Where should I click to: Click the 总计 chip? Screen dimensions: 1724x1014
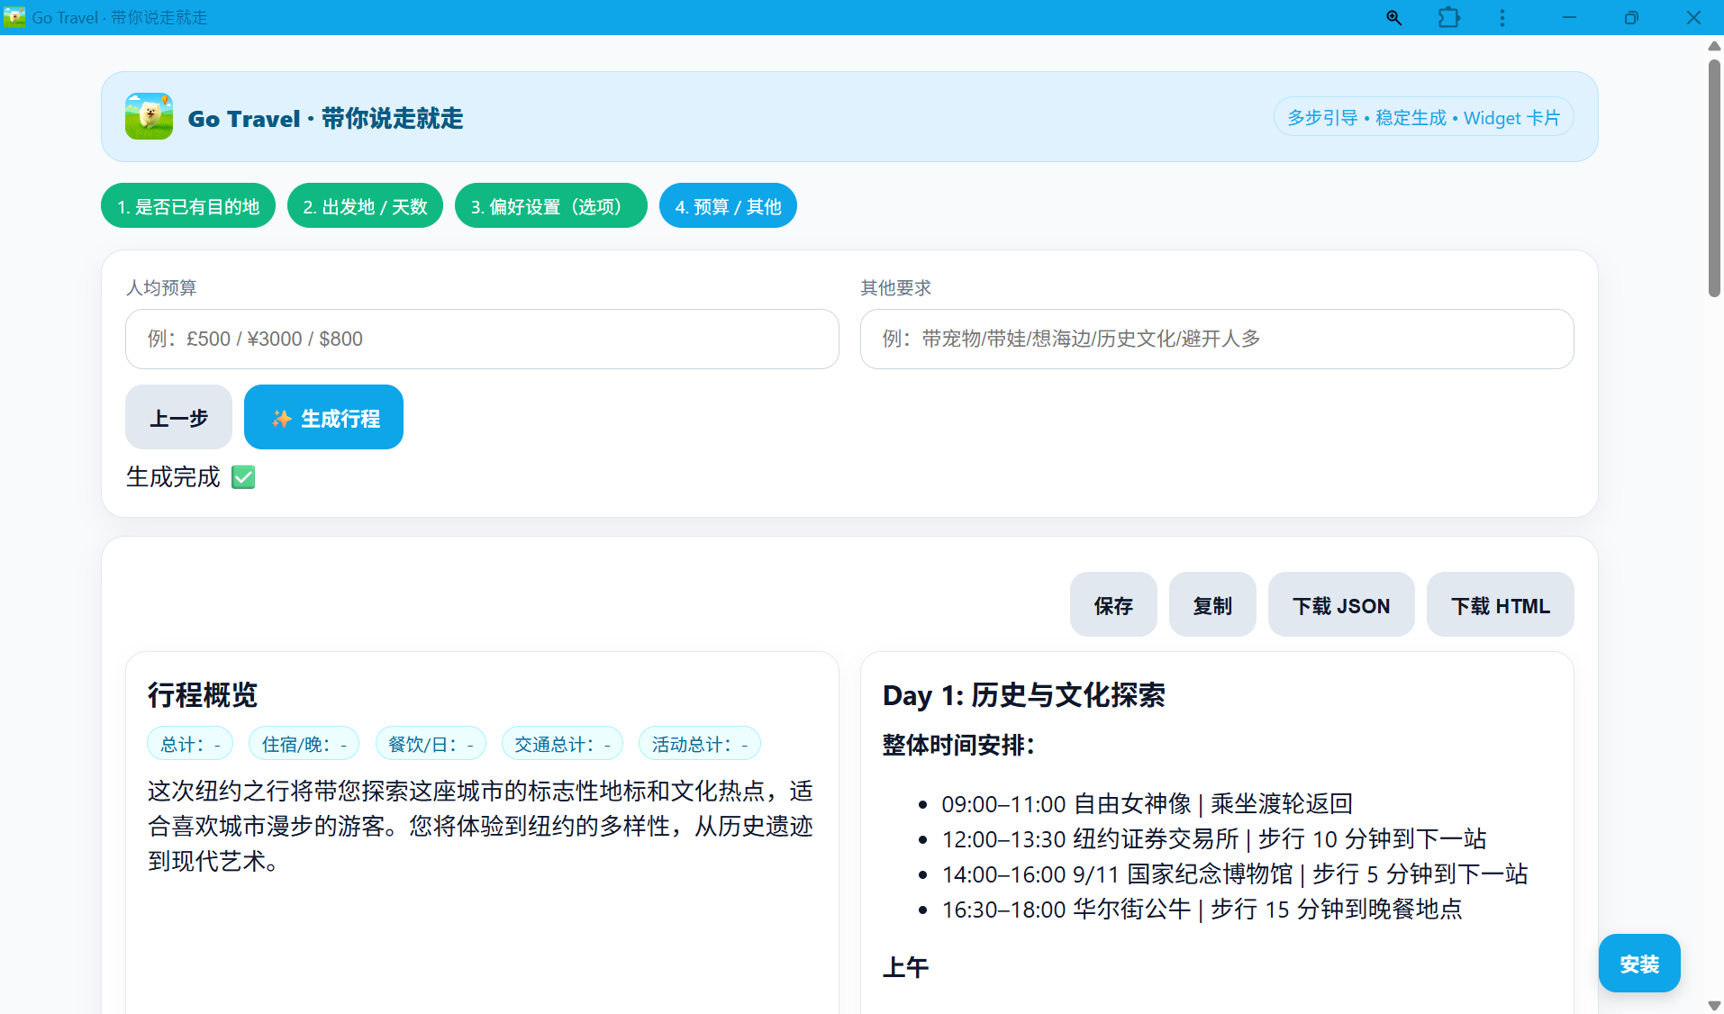pos(190,744)
